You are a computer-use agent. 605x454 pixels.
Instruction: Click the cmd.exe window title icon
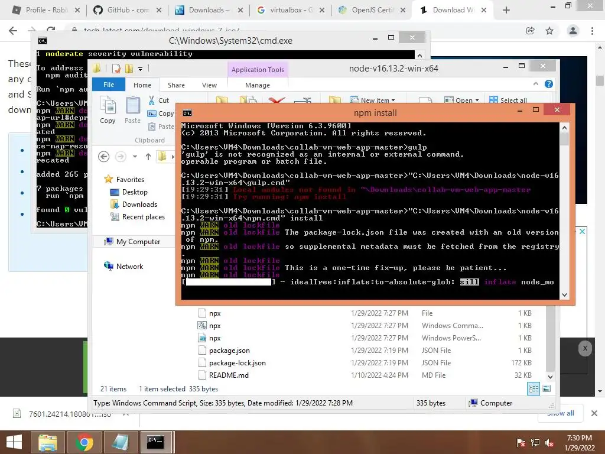pyautogui.click(x=43, y=41)
